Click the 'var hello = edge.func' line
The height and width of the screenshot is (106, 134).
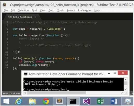[x=41, y=35]
